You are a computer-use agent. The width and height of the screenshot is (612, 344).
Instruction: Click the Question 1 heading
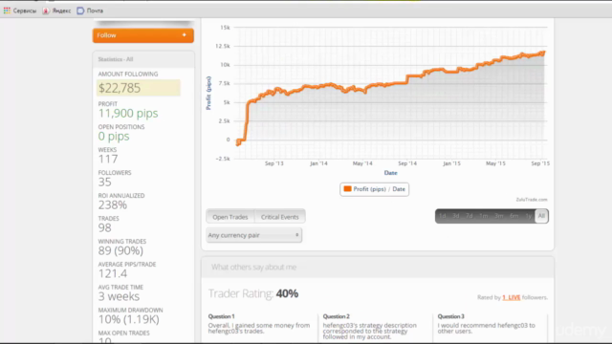(221, 316)
